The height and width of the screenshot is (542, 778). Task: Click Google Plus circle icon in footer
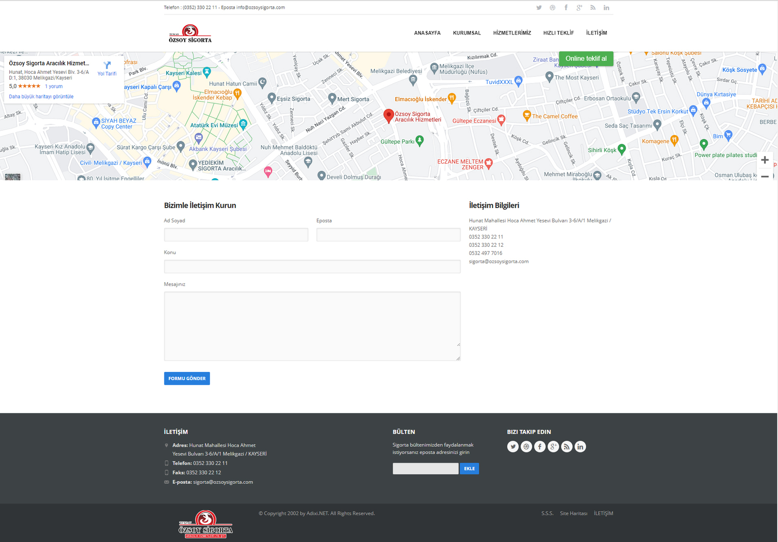click(553, 446)
